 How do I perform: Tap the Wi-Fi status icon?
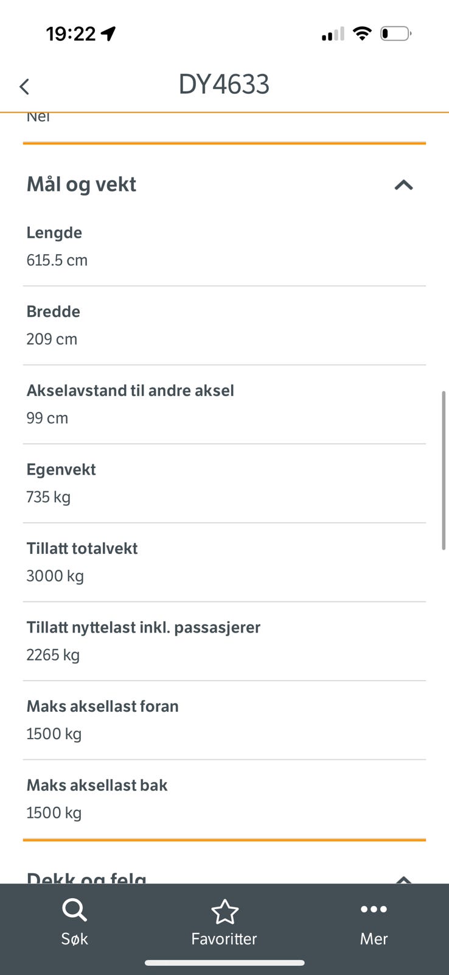pos(362,34)
